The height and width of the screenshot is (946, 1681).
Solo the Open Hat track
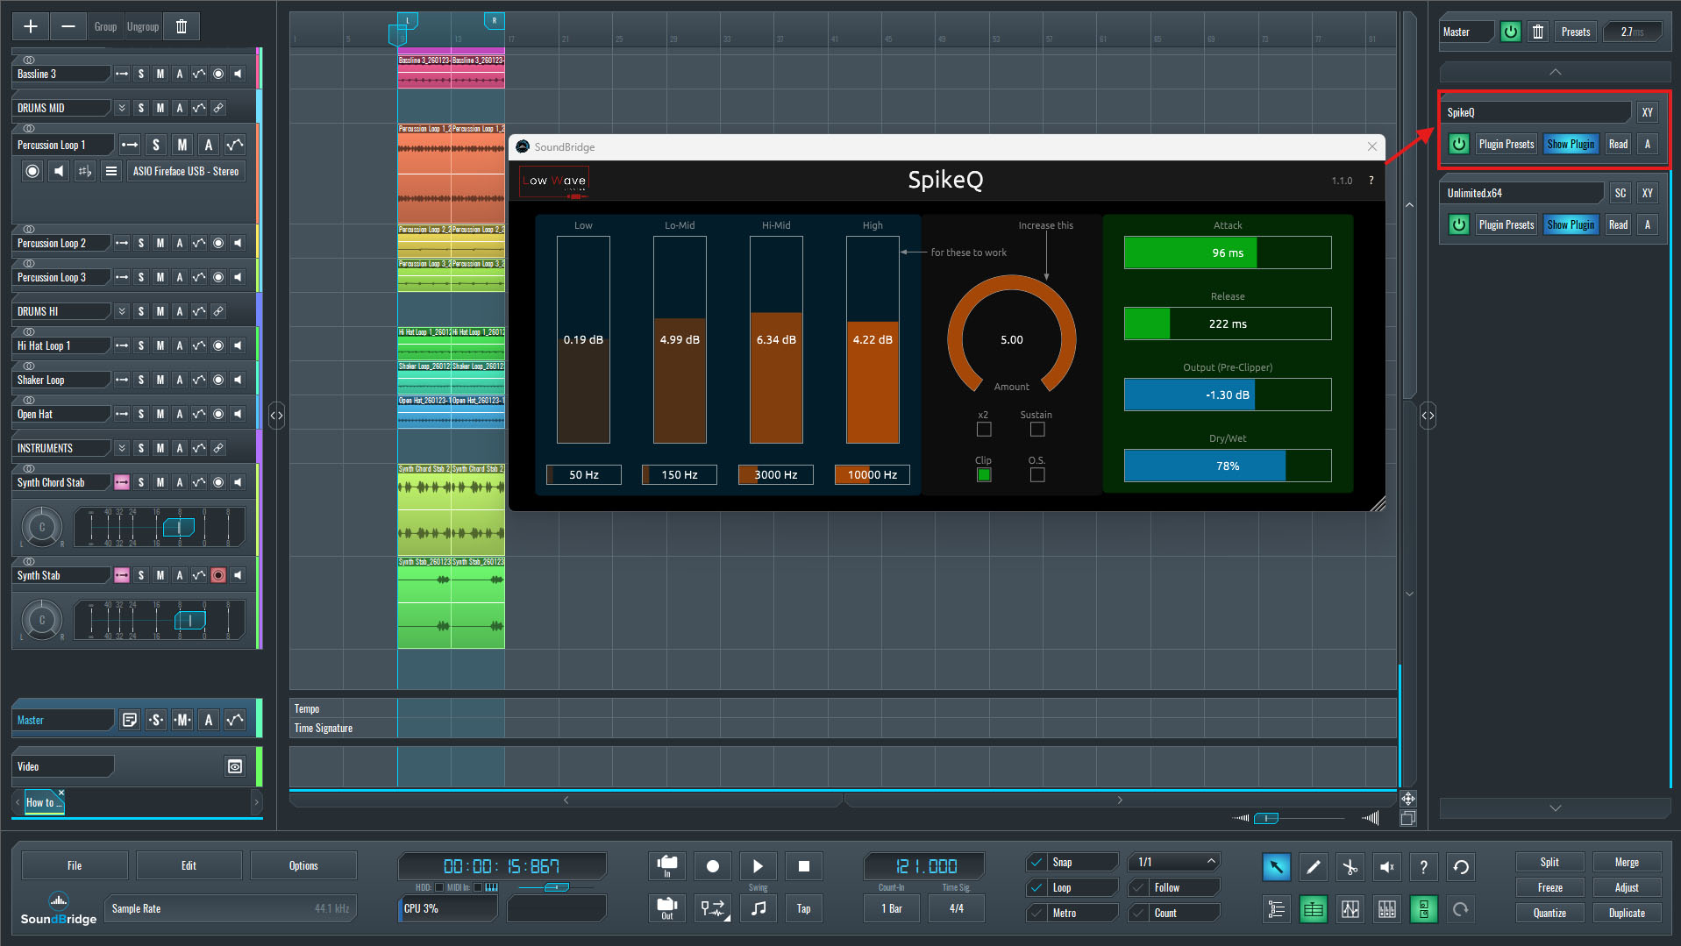coord(141,414)
